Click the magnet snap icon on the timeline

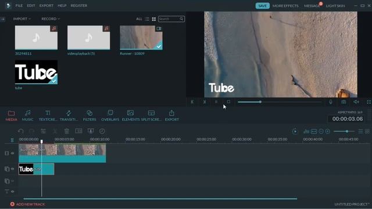point(12,140)
